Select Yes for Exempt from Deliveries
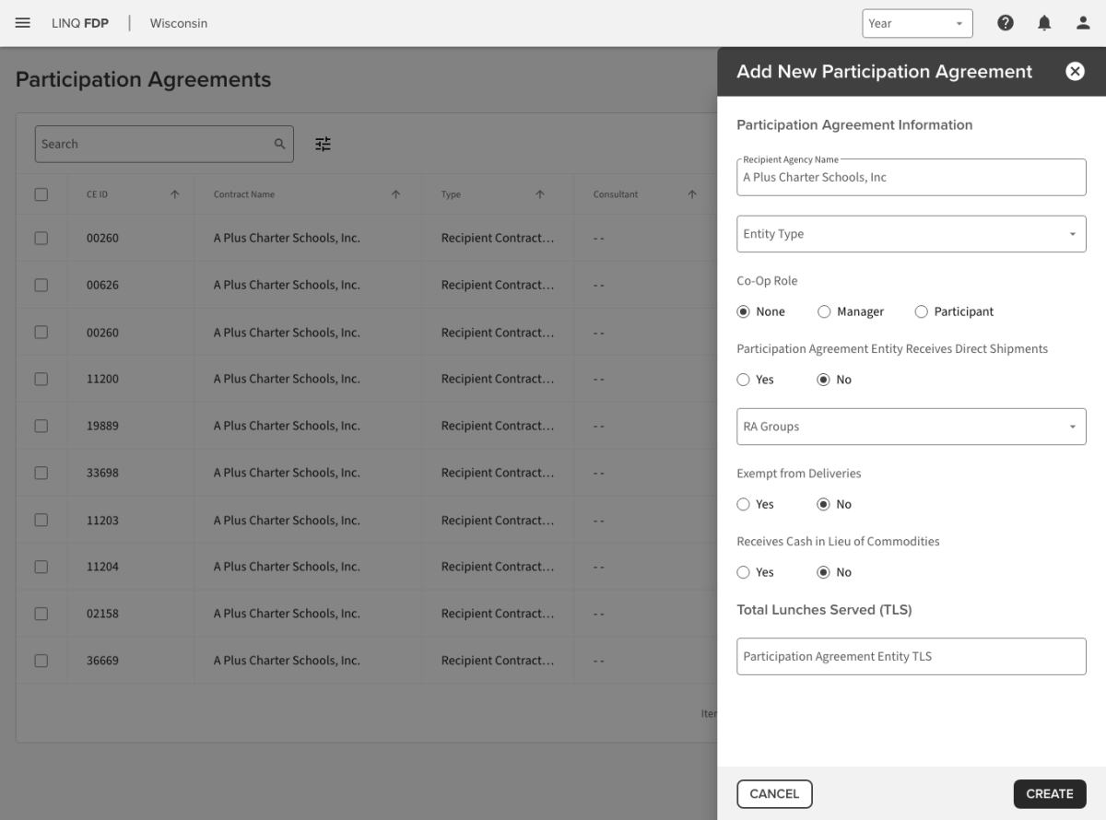The height and width of the screenshot is (820, 1106). pos(744,504)
